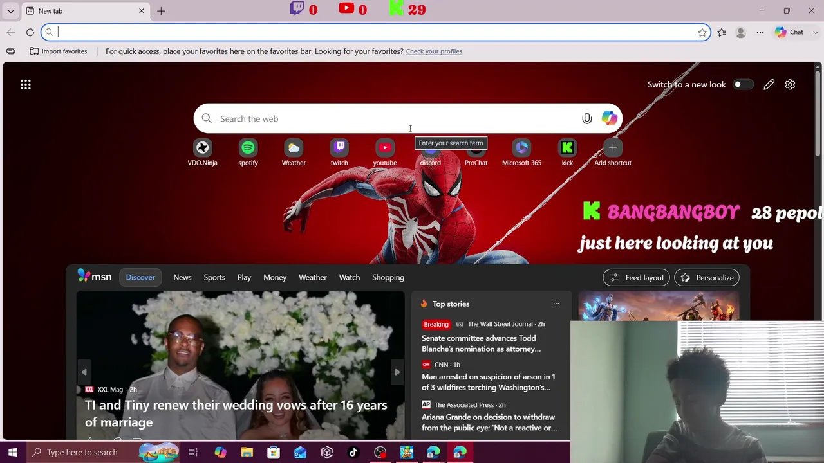824x463 pixels.
Task: Edit the page background with the pencil
Action: click(x=769, y=84)
